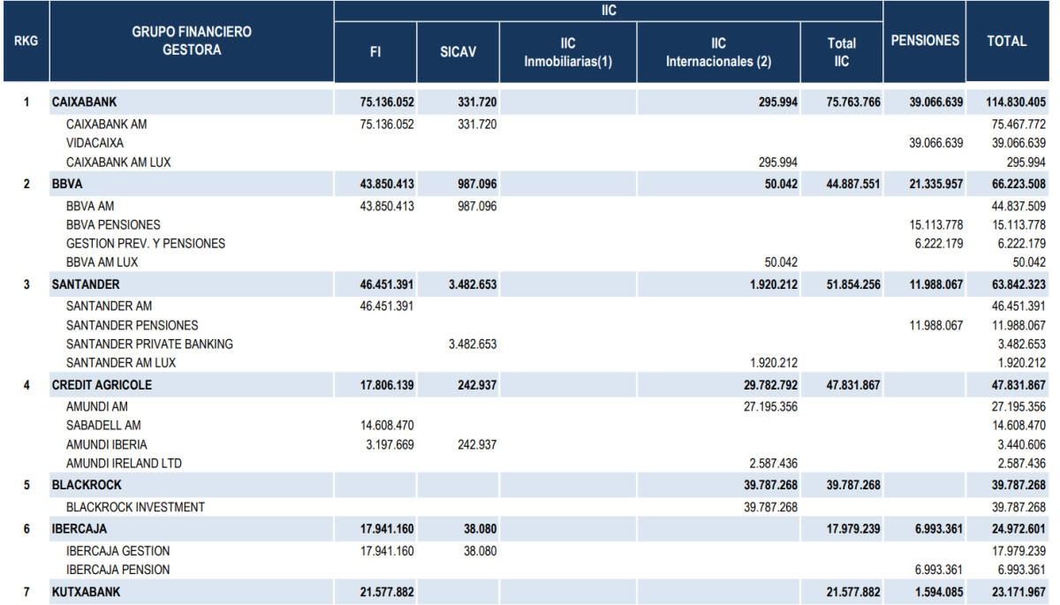Click CAIXABANK AM total 75.467.772
The width and height of the screenshot is (1060, 605).
1018,125
